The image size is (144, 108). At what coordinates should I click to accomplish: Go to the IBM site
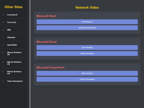tap(9, 30)
